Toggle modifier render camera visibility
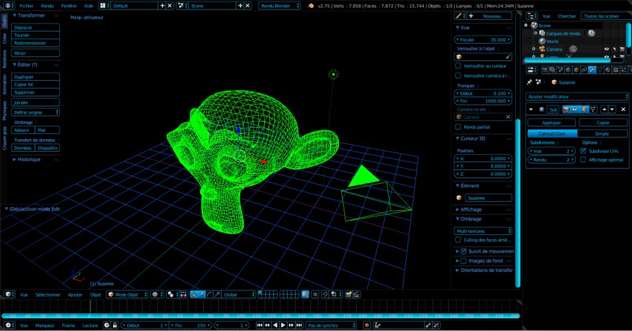The width and height of the screenshot is (632, 331). click(x=566, y=110)
